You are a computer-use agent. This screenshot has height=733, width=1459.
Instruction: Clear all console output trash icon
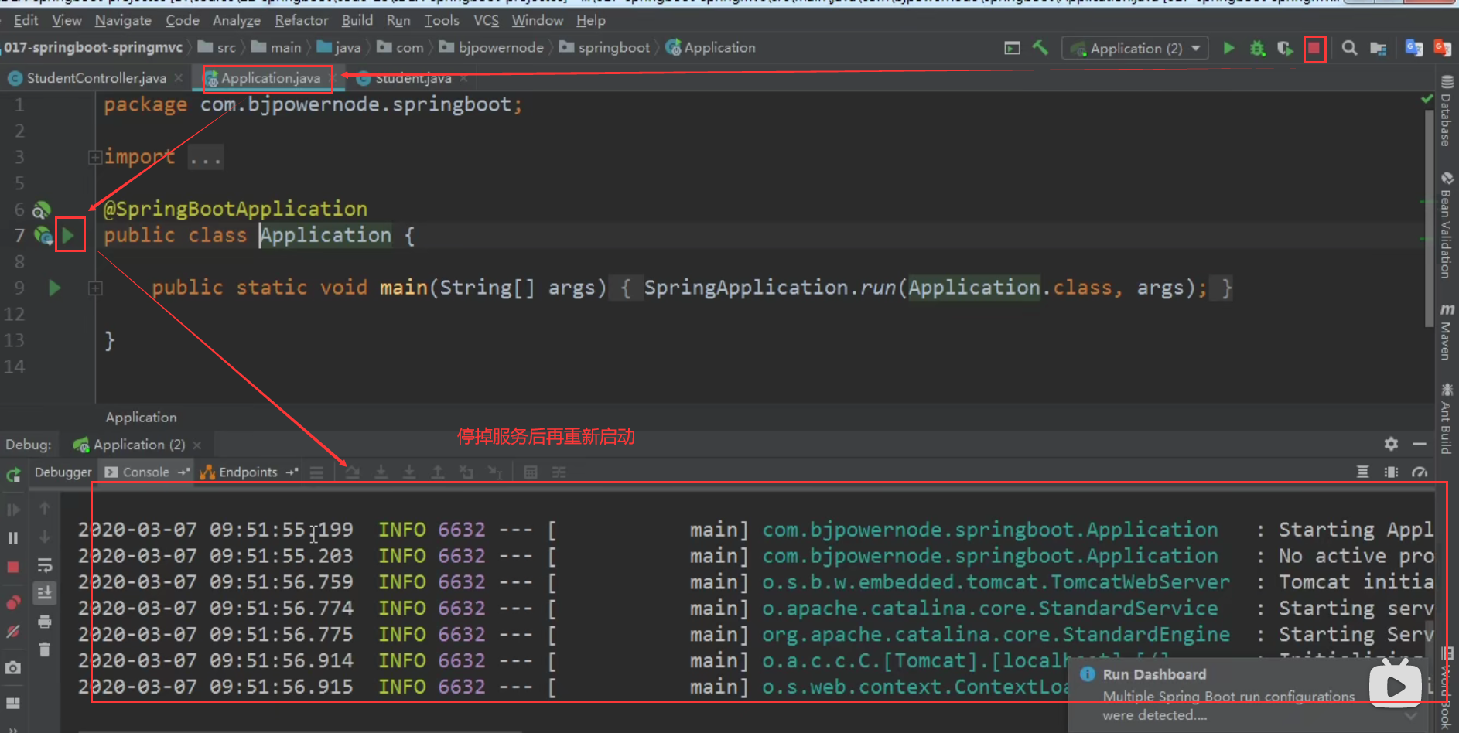(45, 649)
